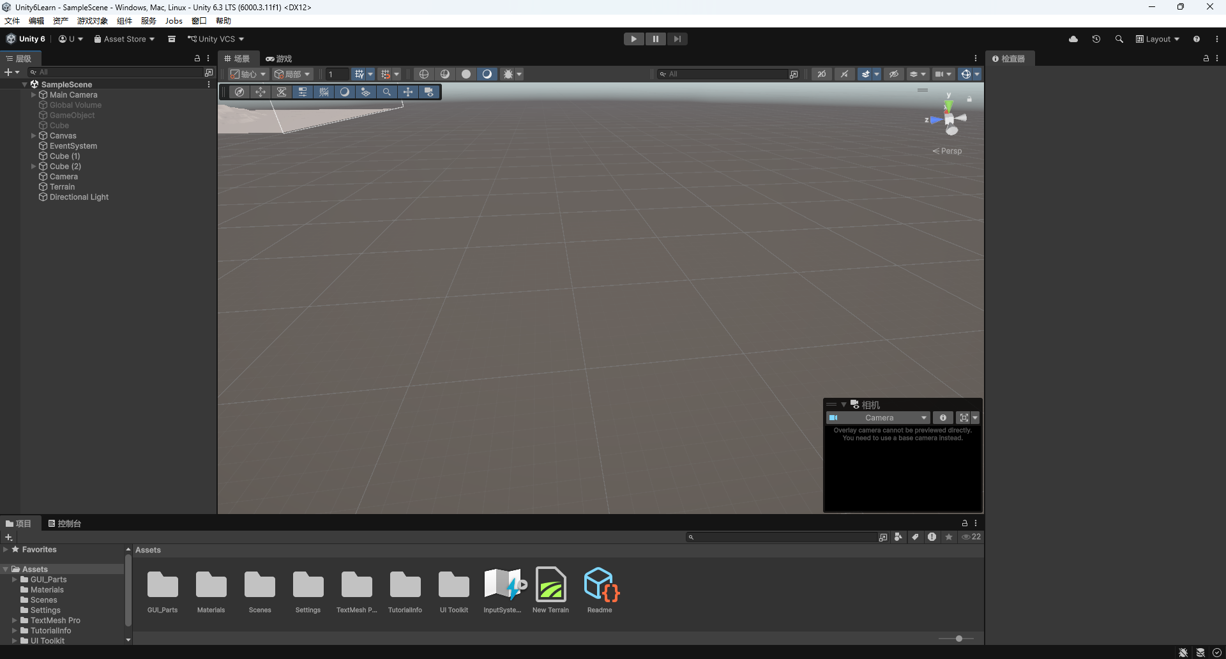Open the Layout dropdown
The height and width of the screenshot is (659, 1226).
(x=1158, y=39)
